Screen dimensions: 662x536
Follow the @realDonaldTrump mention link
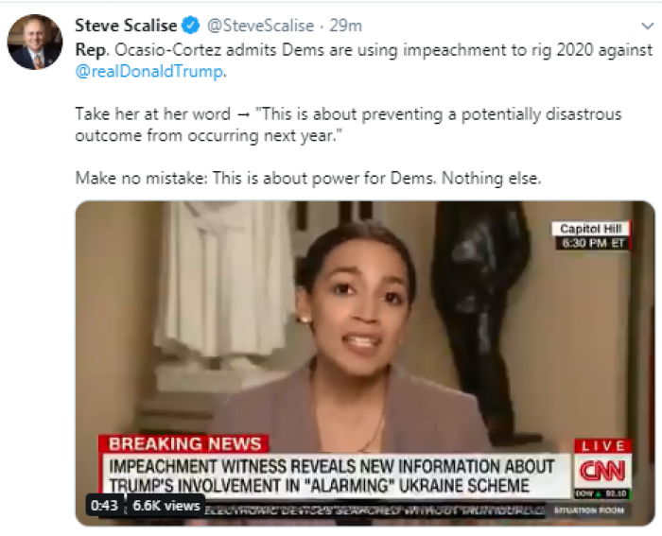(149, 71)
